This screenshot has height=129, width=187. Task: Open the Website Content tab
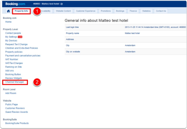click(x=63, y=11)
